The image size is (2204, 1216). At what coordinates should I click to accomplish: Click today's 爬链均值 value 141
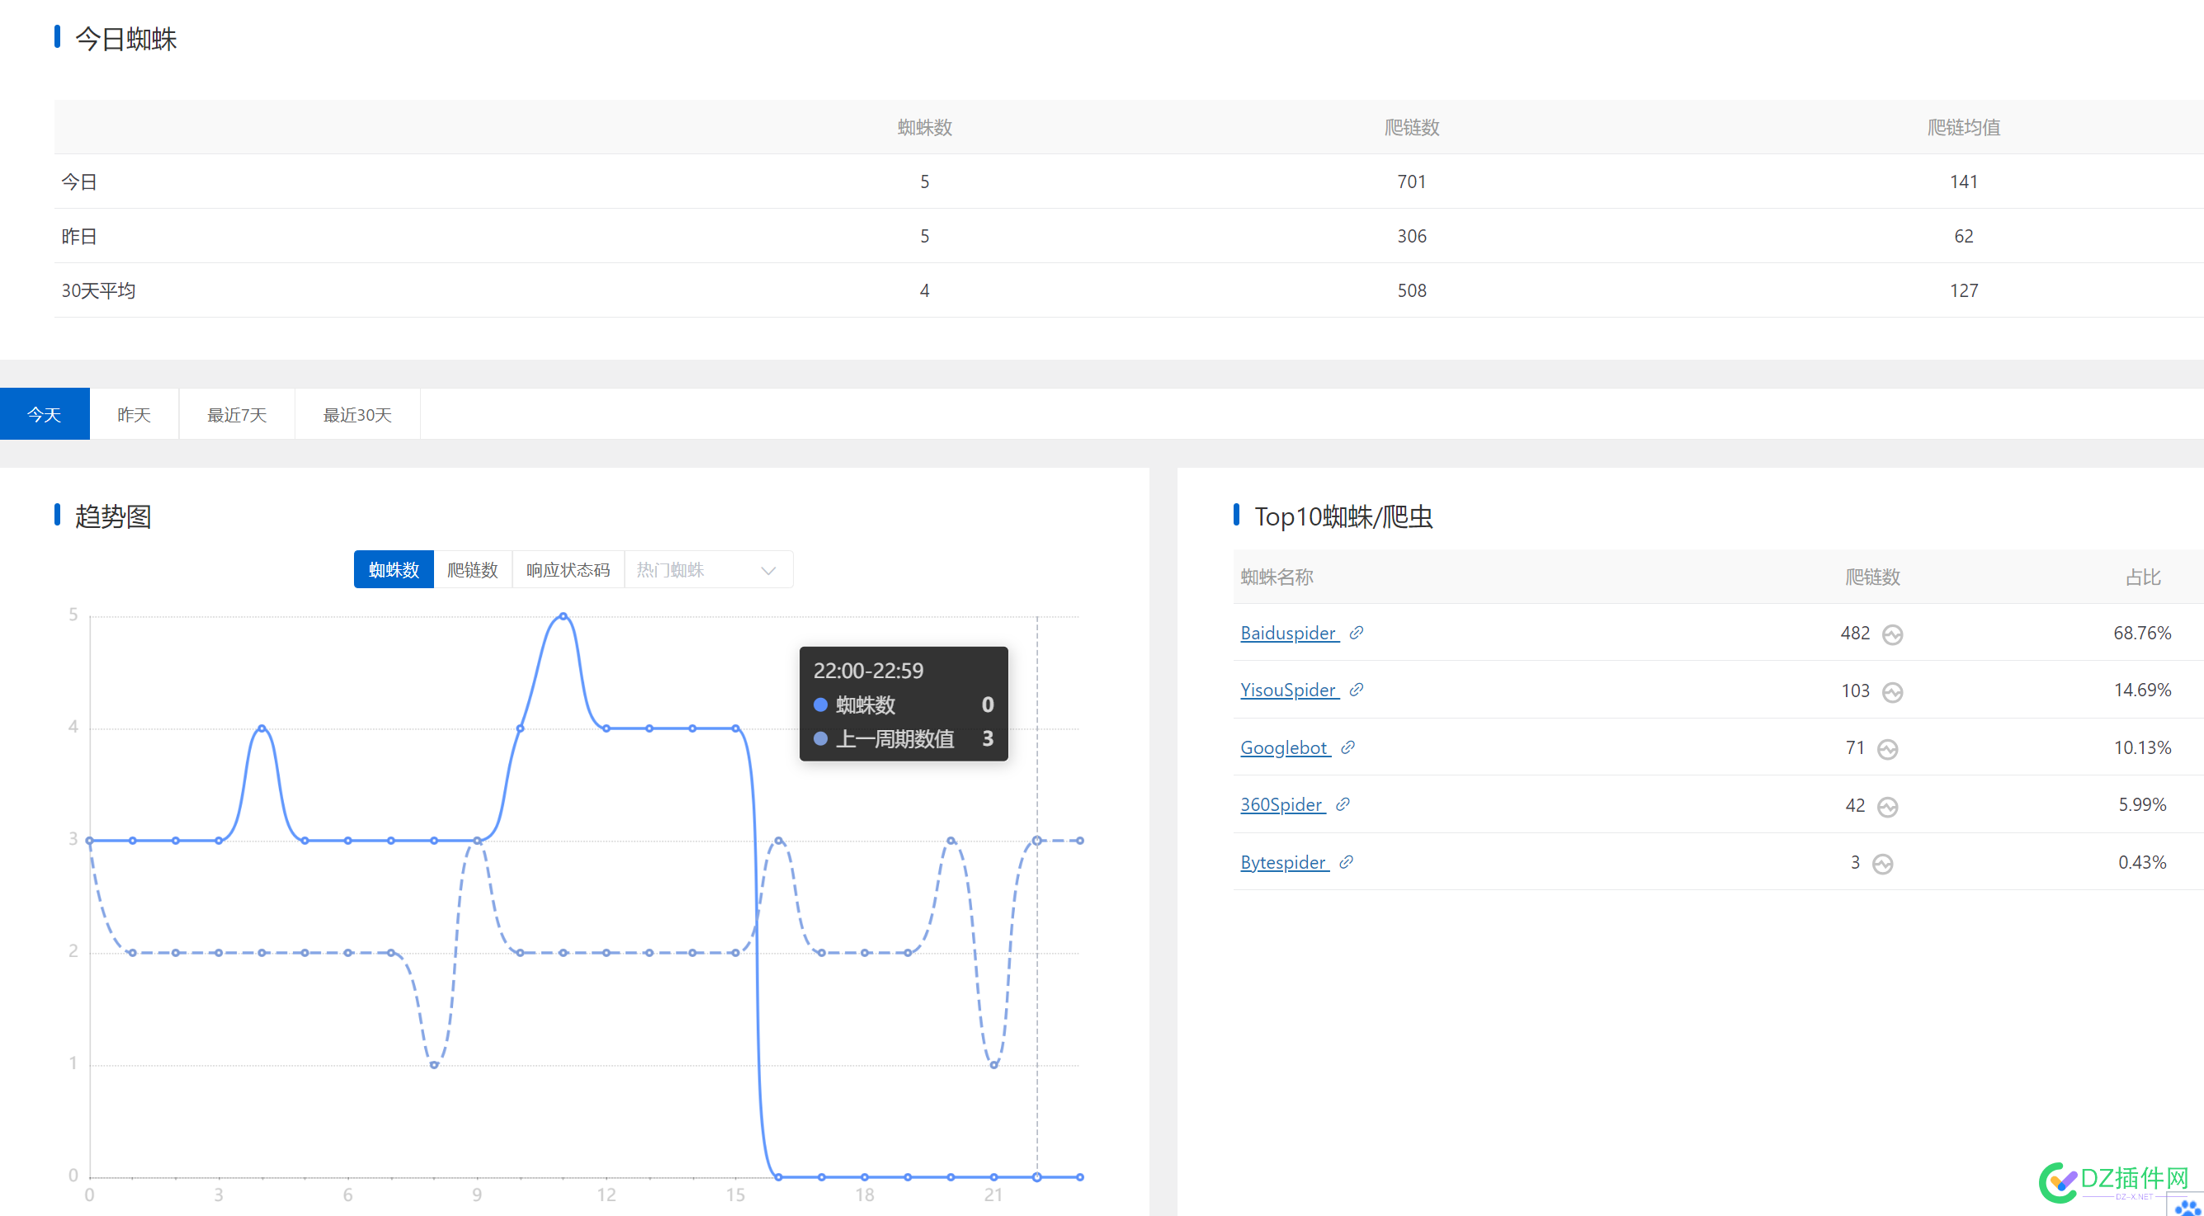coord(1964,181)
